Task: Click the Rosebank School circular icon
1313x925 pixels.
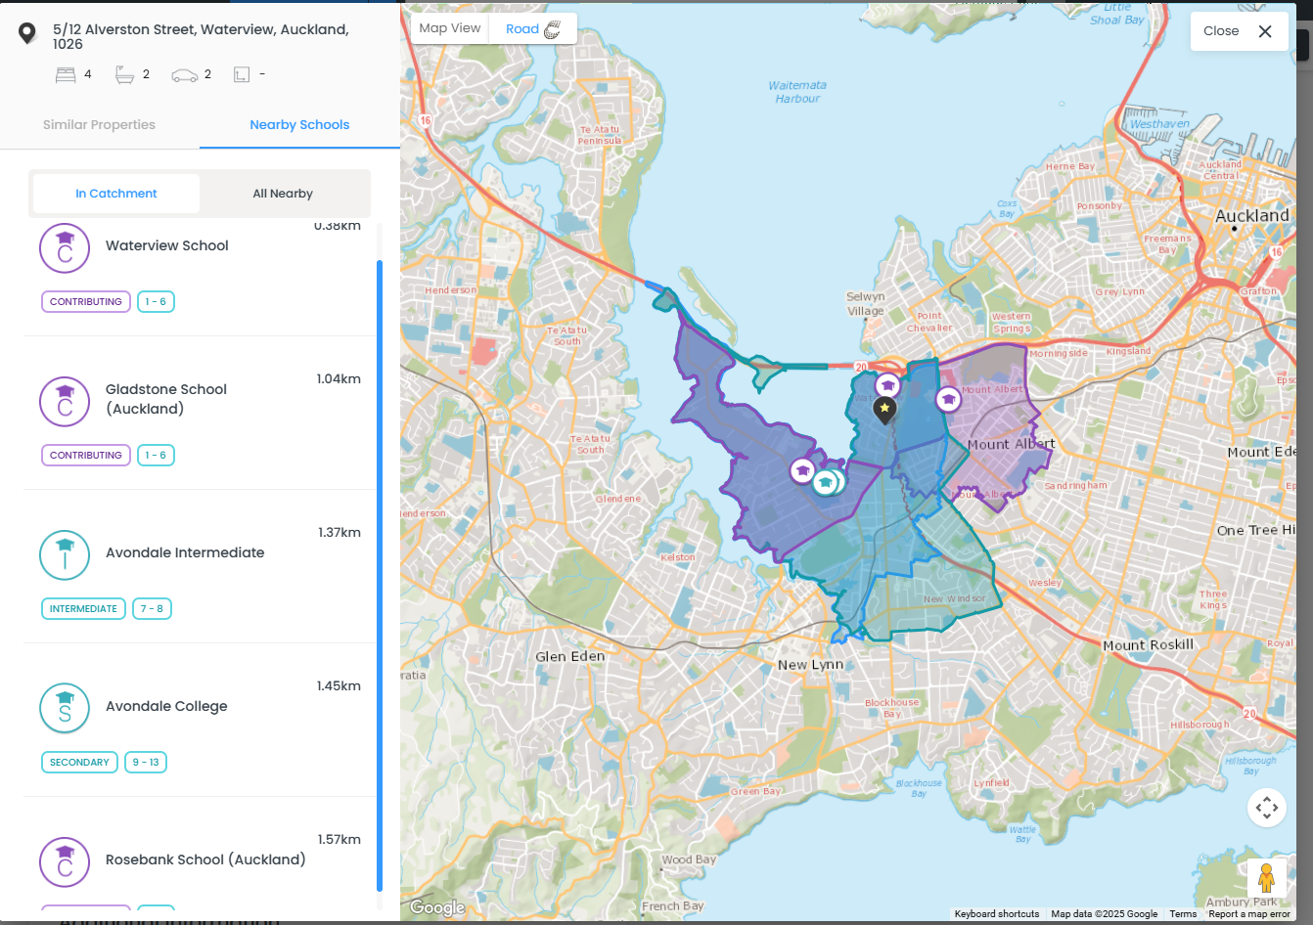Action: 65,862
